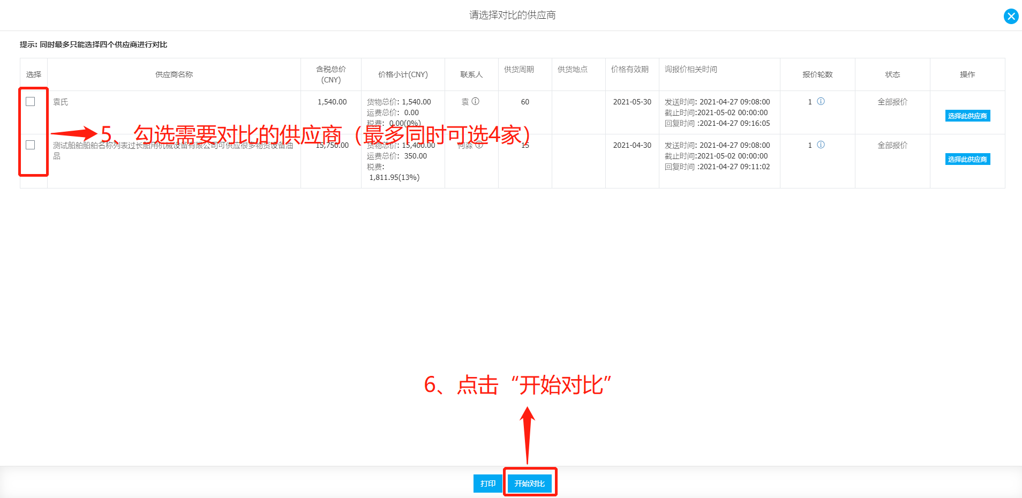Show quote round info for the 15,750.00 row
Screen dimensions: 1022x498
click(821, 145)
